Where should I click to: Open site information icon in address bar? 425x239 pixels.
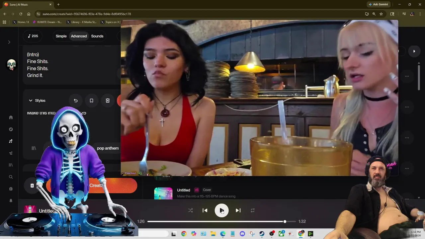click(38, 14)
